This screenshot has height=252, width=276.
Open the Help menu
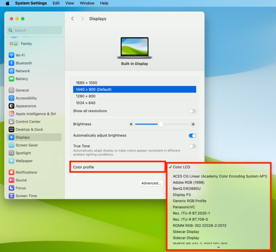(x=104, y=3)
